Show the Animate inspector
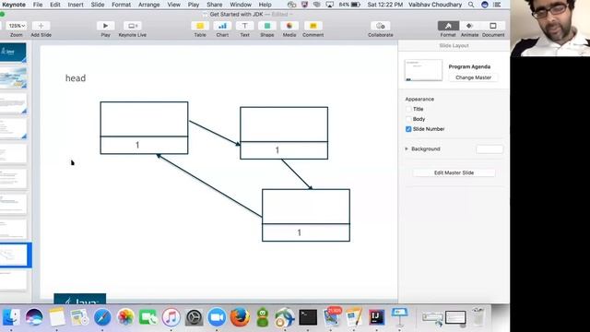The image size is (590, 332). point(469,26)
